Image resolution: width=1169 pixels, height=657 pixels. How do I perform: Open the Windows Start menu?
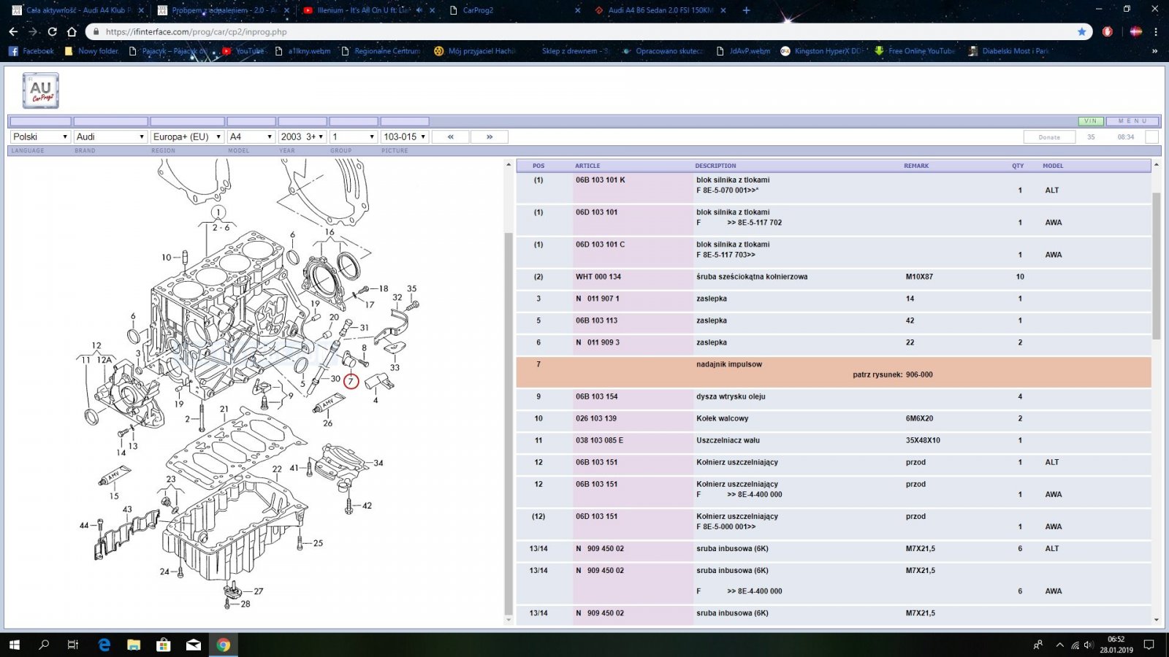point(14,645)
